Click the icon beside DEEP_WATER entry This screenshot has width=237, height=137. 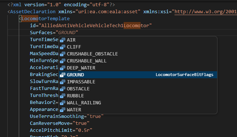(x=63, y=68)
